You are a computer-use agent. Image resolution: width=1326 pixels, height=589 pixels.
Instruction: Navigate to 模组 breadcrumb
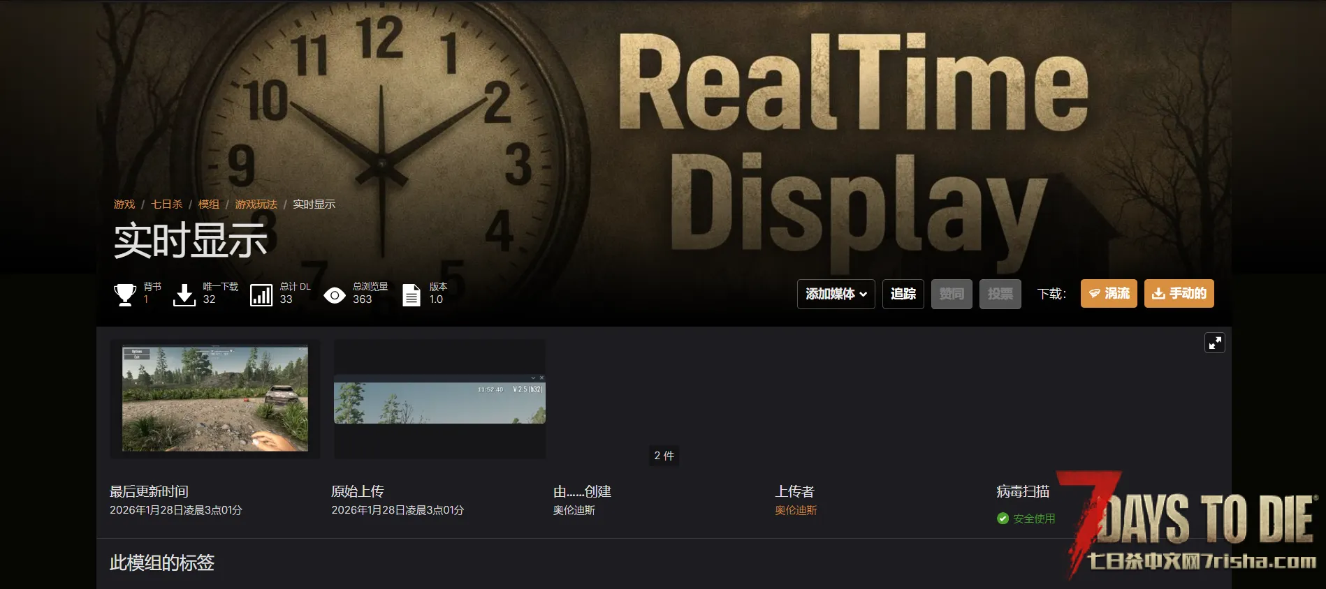[208, 204]
